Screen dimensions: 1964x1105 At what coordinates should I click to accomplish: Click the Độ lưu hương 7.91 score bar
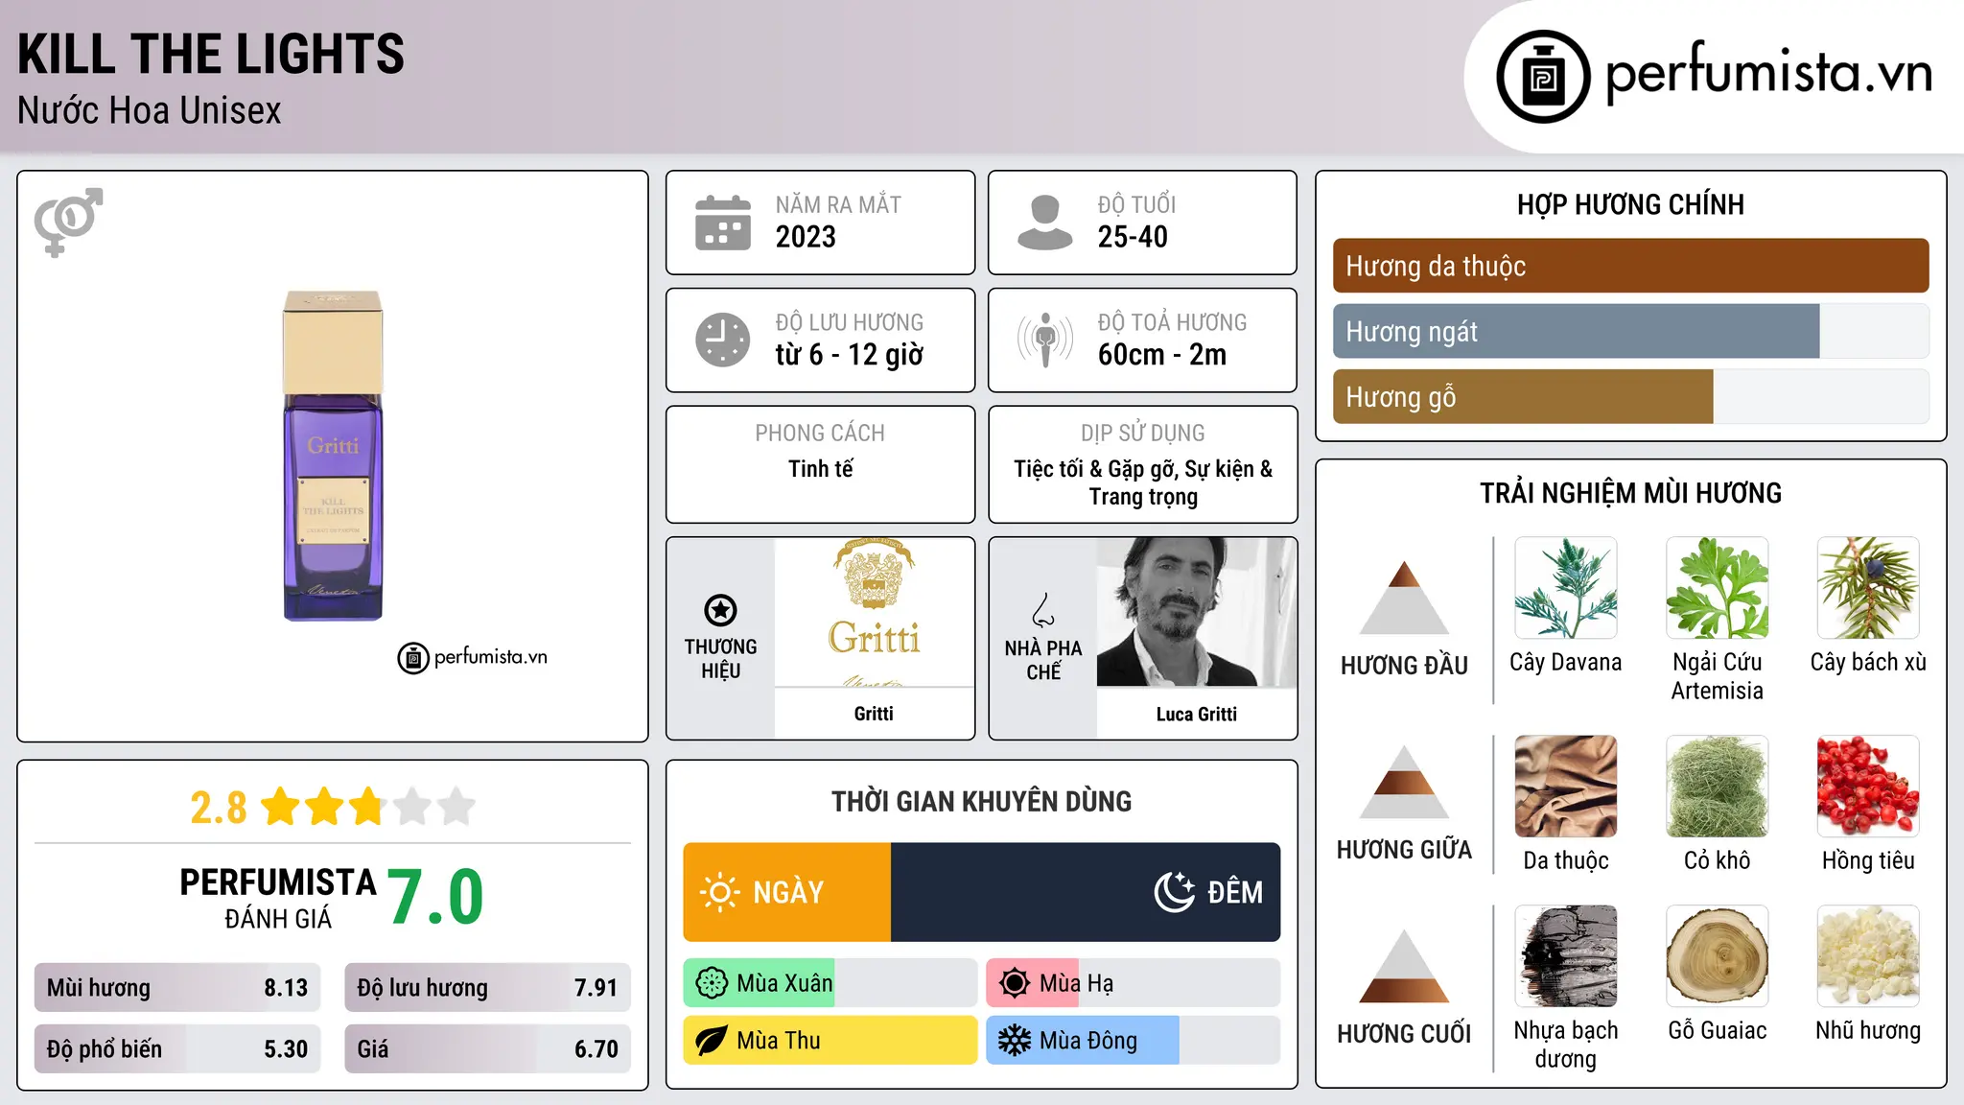487,988
